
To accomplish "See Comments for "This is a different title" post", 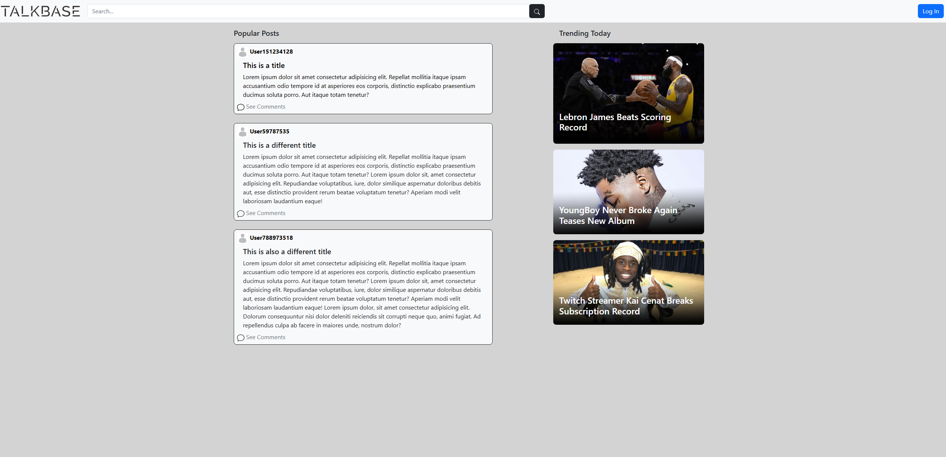I will (266, 213).
